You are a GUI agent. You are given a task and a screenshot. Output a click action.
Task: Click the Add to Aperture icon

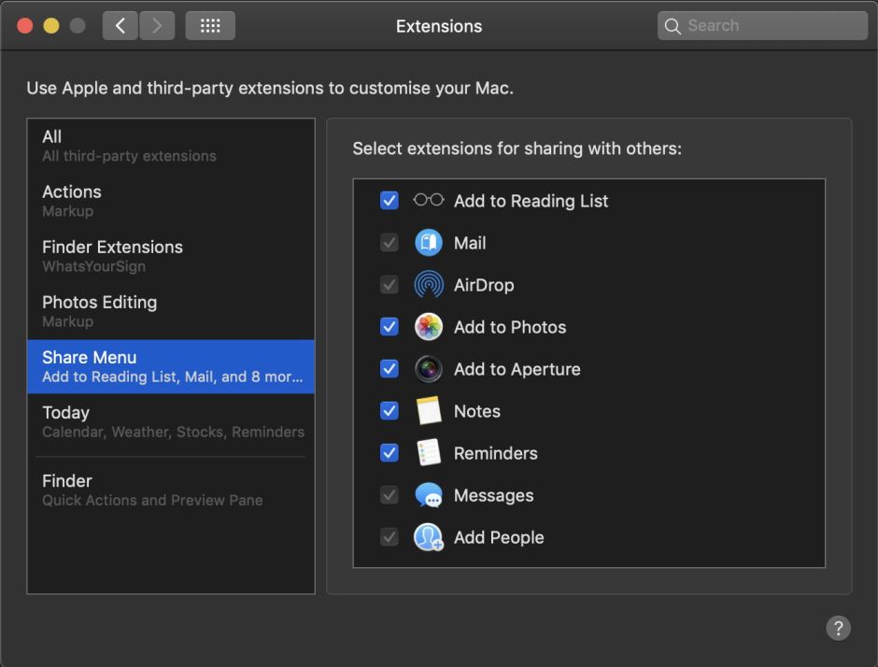point(428,368)
